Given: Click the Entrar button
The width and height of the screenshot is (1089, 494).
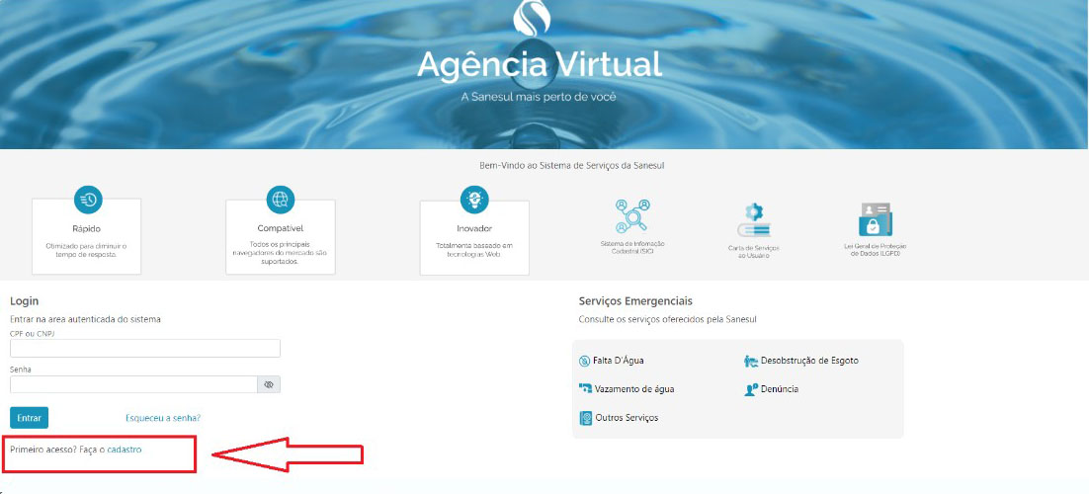Looking at the screenshot, I should [30, 418].
